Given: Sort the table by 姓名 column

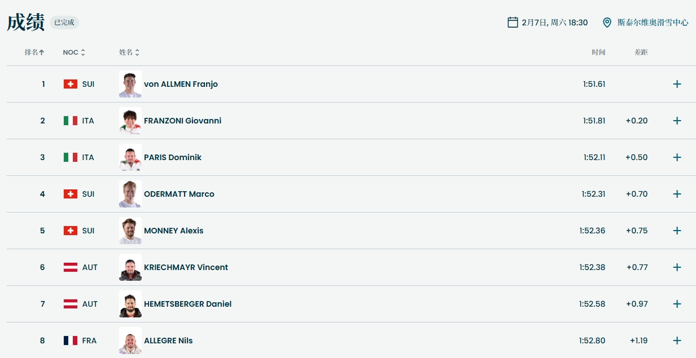Looking at the screenshot, I should tap(129, 52).
